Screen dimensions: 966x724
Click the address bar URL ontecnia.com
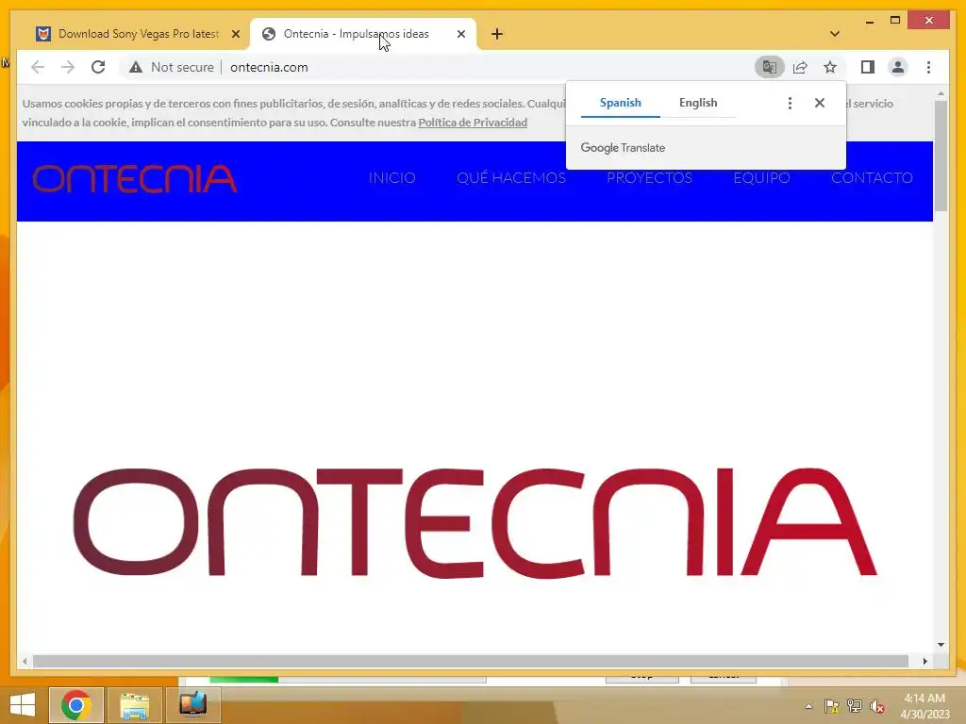pyautogui.click(x=269, y=67)
